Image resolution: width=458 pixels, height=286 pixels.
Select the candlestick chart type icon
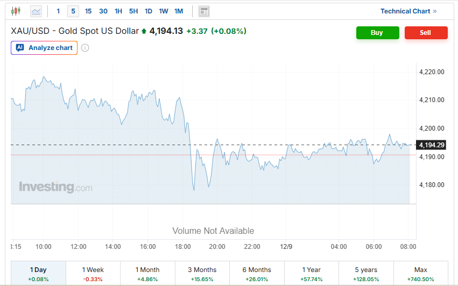16,11
